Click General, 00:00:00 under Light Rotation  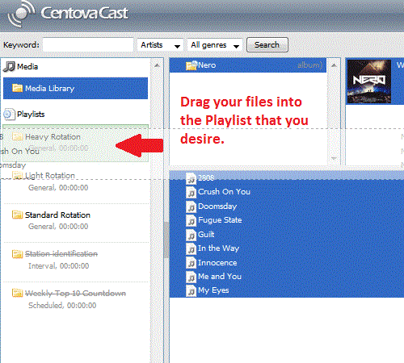click(58, 188)
